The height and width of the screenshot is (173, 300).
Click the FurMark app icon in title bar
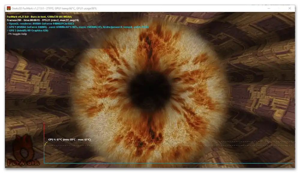point(9,8)
